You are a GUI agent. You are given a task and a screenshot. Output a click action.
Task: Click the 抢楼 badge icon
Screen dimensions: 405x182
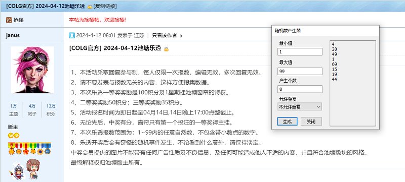tap(9, 20)
